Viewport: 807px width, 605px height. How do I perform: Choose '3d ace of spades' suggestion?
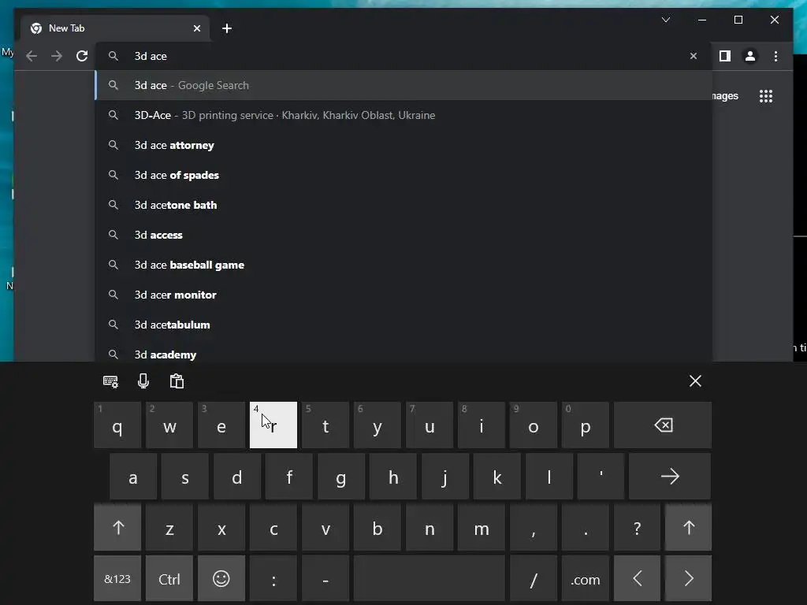pyautogui.click(x=404, y=175)
